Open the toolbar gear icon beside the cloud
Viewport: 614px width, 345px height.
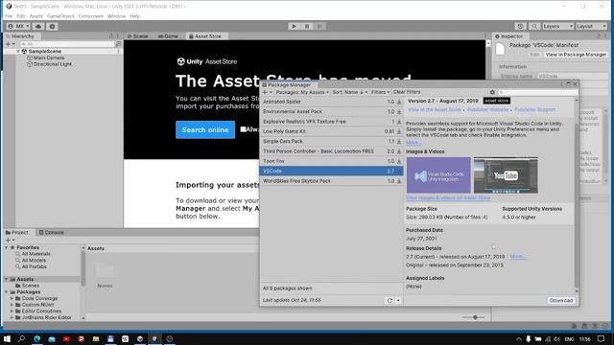pos(52,26)
